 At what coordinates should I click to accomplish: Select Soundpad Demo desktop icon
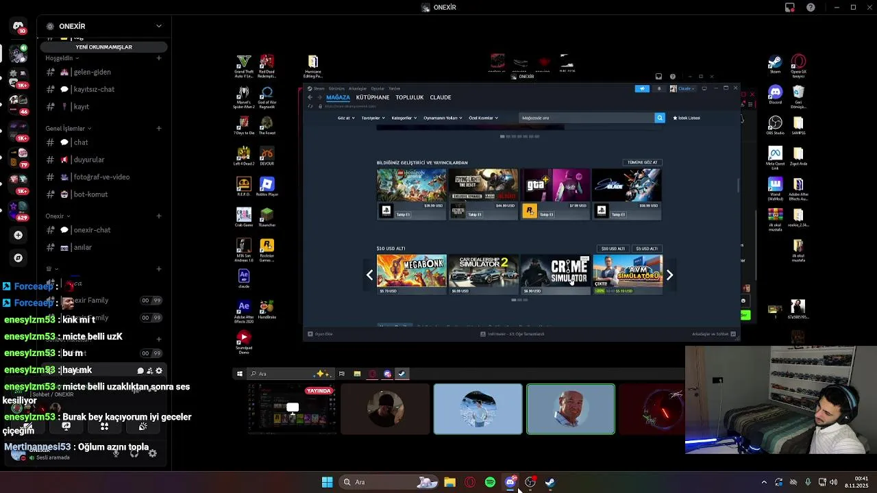[244, 342]
